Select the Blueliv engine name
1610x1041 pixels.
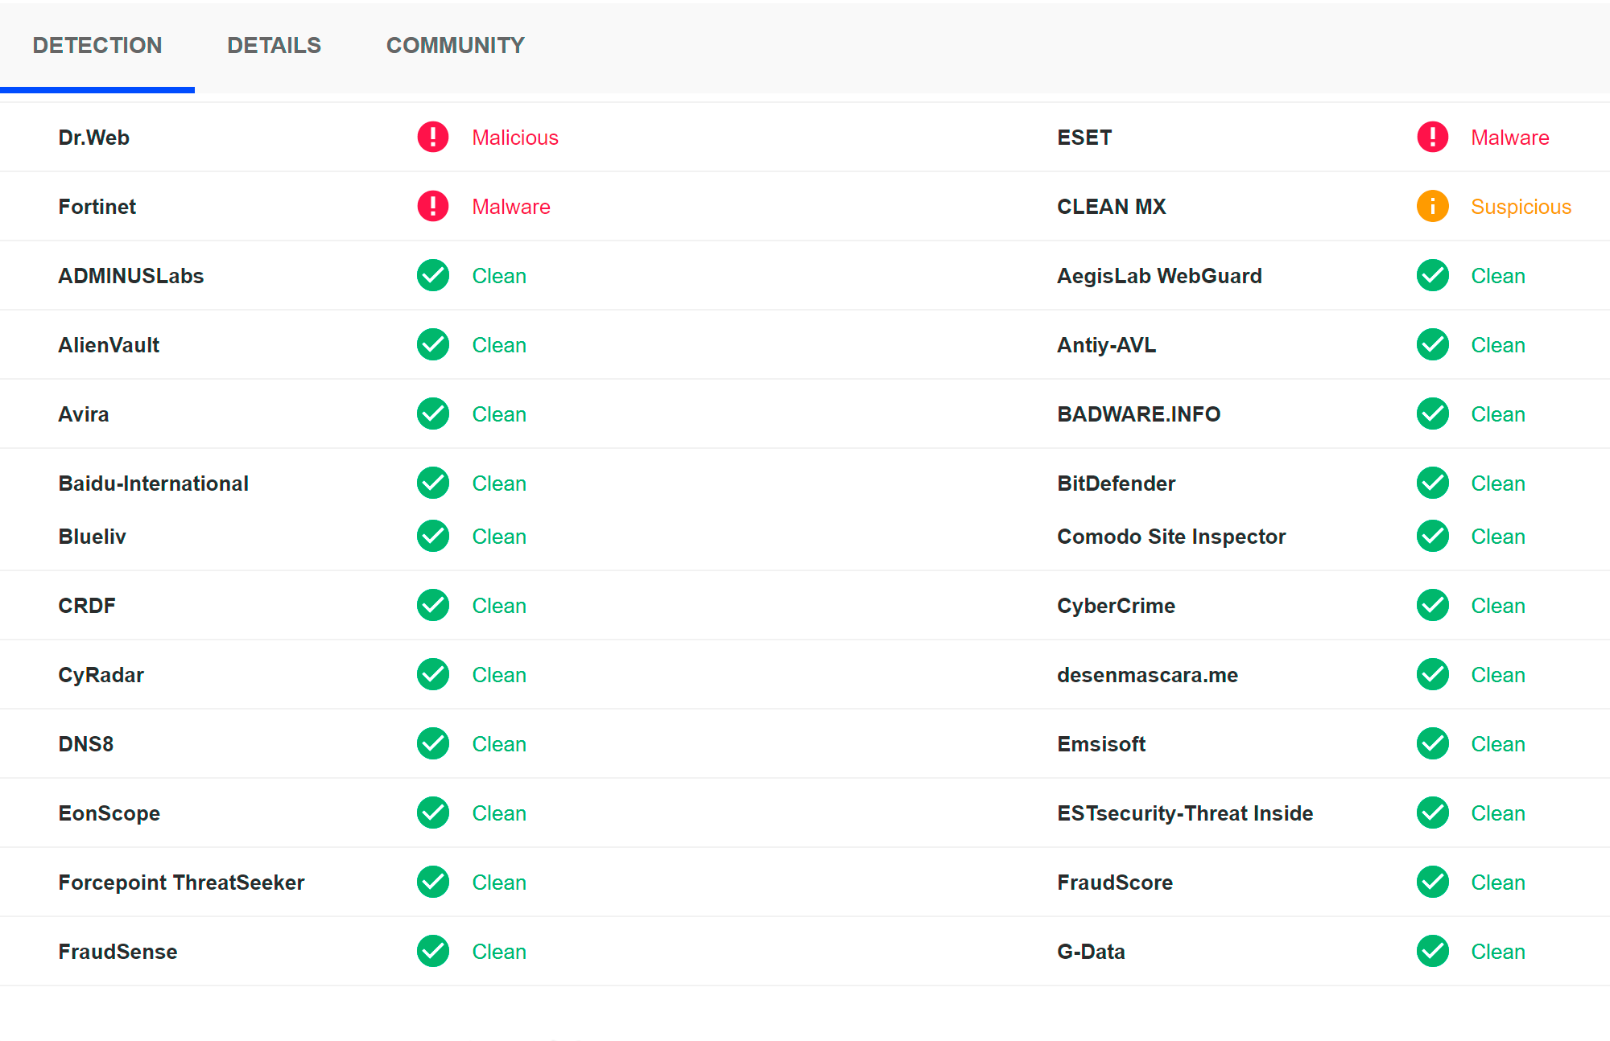(x=92, y=537)
